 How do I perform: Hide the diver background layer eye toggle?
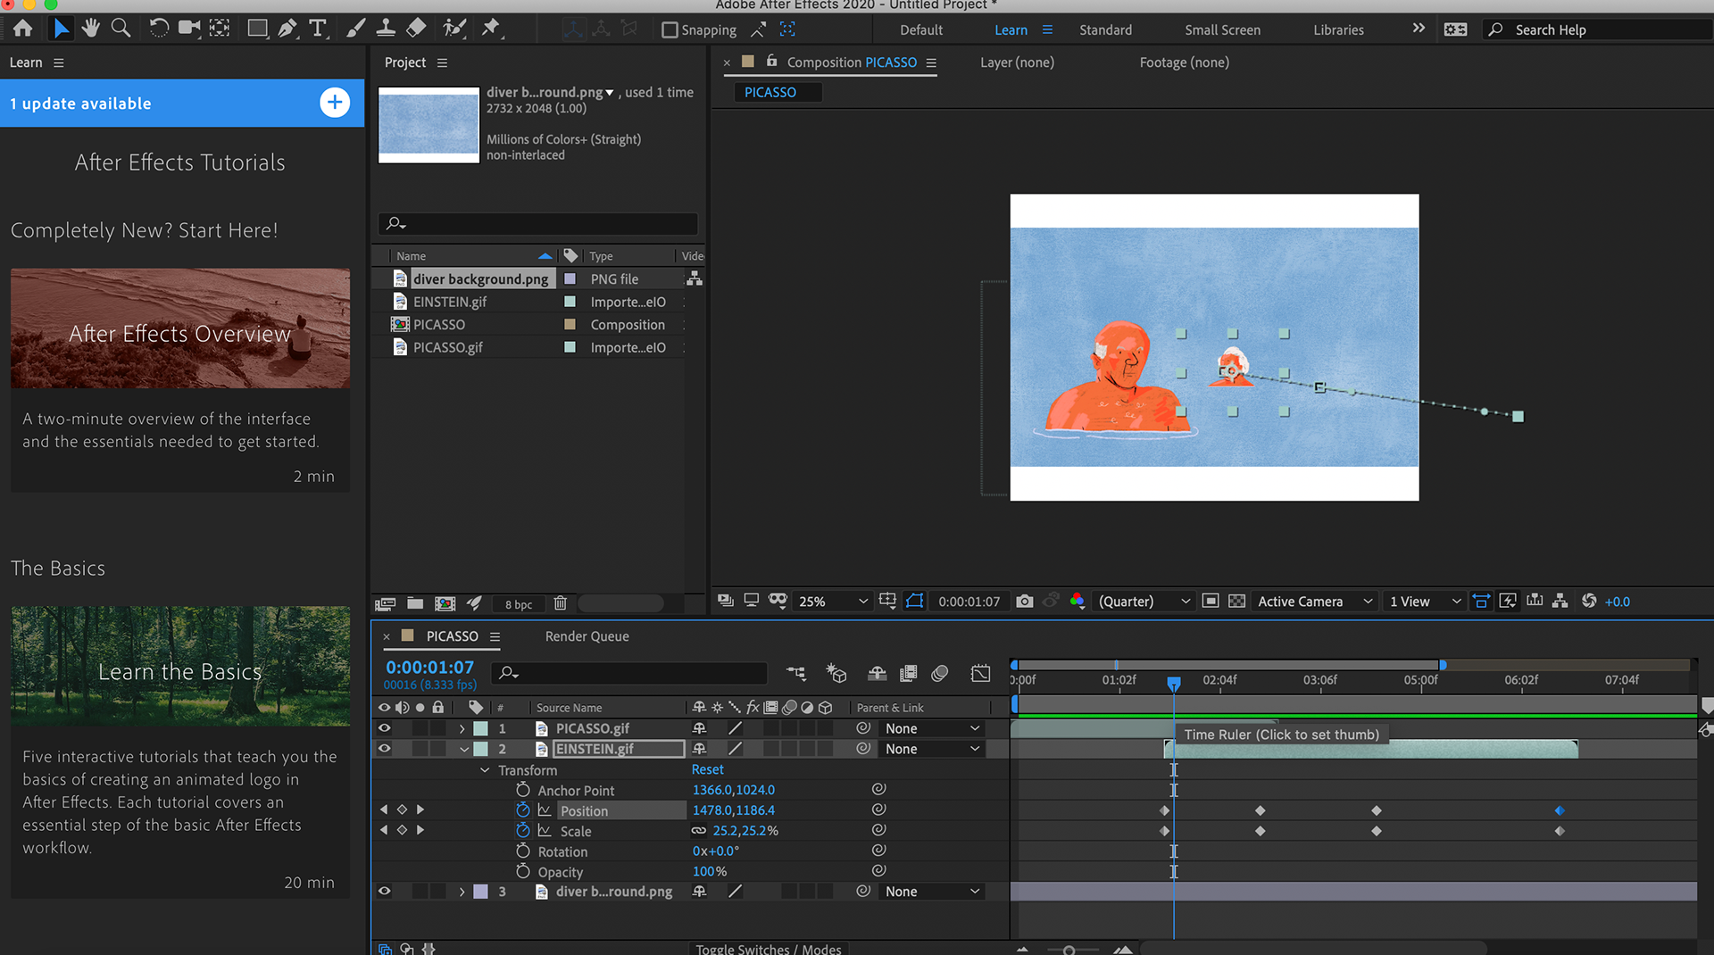click(x=385, y=891)
